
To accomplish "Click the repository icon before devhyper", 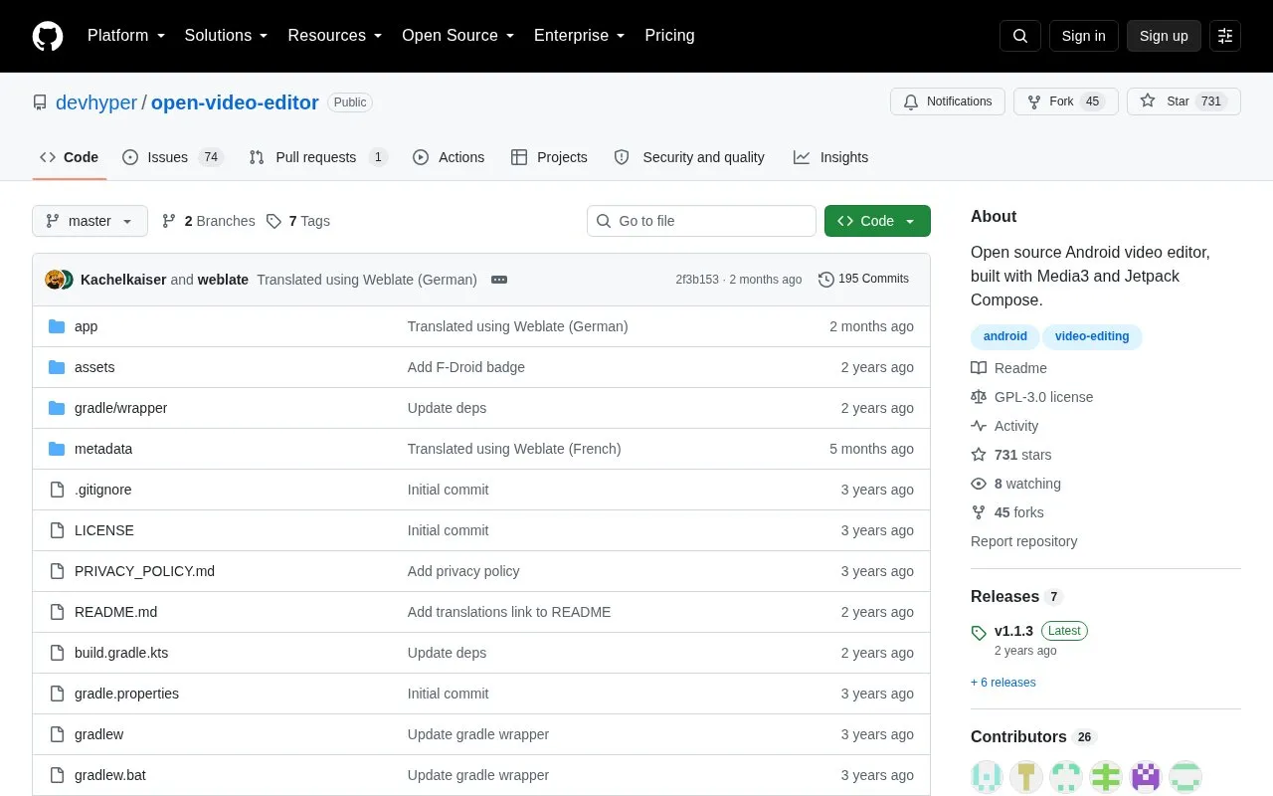I will click(x=40, y=102).
